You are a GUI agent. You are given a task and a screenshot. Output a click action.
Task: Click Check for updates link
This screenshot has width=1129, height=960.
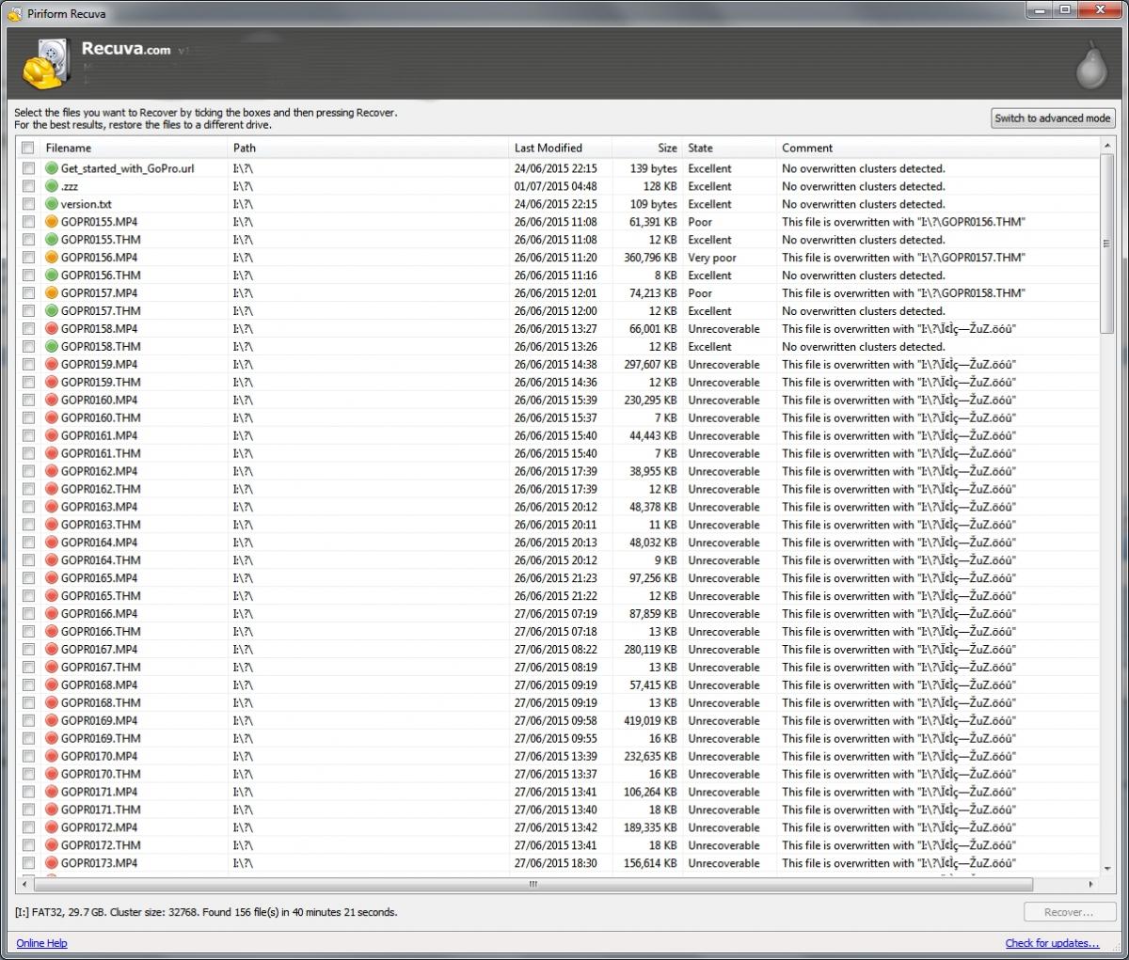click(1052, 943)
